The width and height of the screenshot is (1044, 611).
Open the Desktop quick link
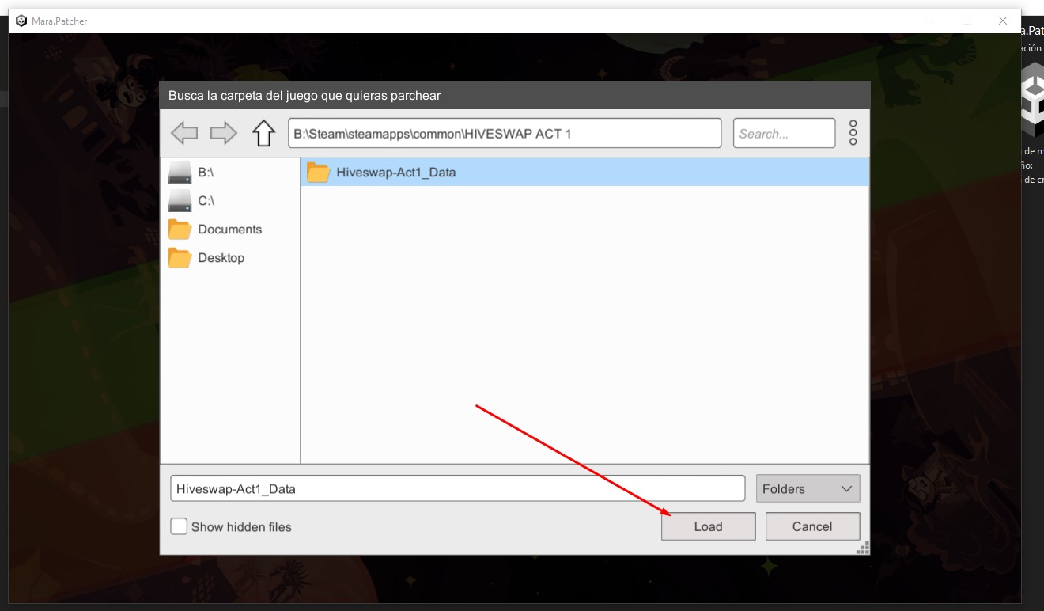point(229,258)
